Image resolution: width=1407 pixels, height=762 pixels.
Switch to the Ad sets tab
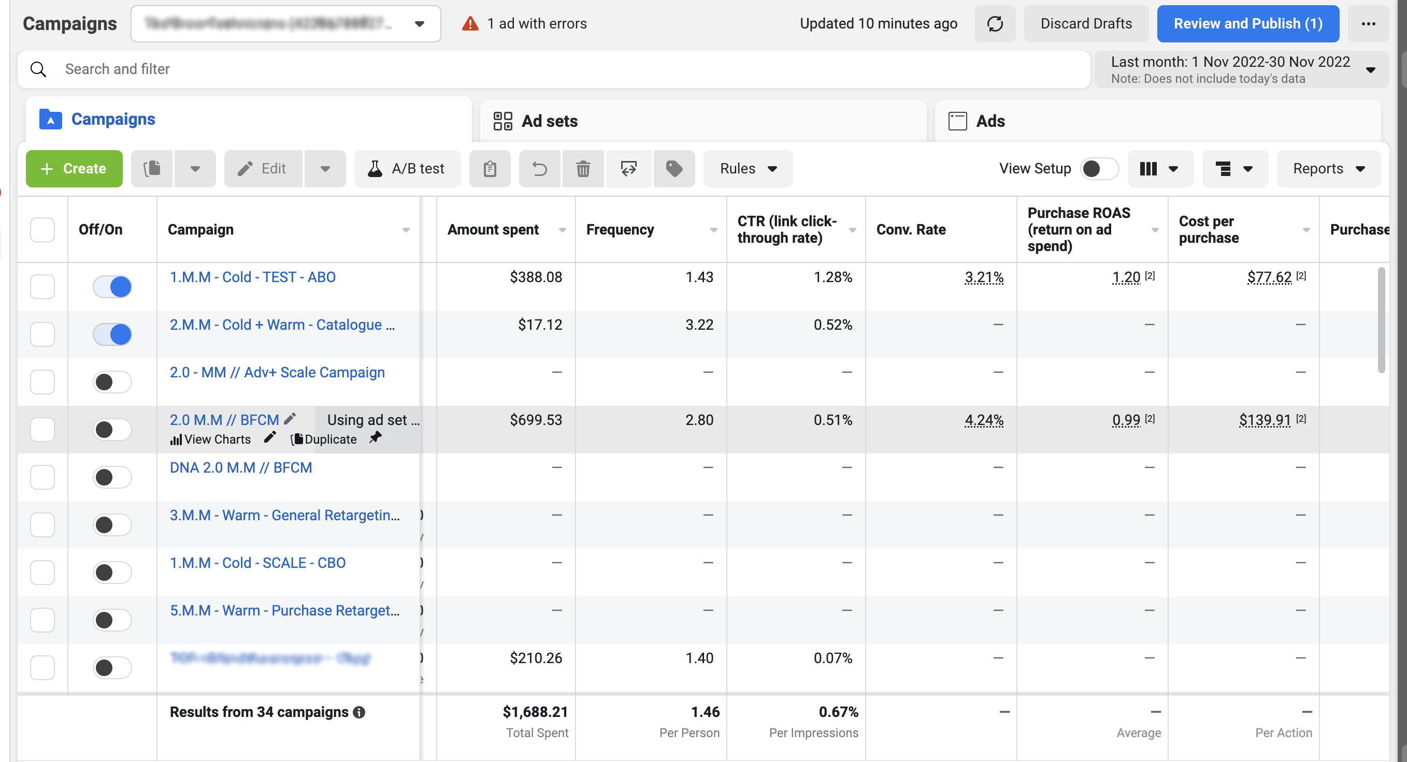(x=550, y=121)
